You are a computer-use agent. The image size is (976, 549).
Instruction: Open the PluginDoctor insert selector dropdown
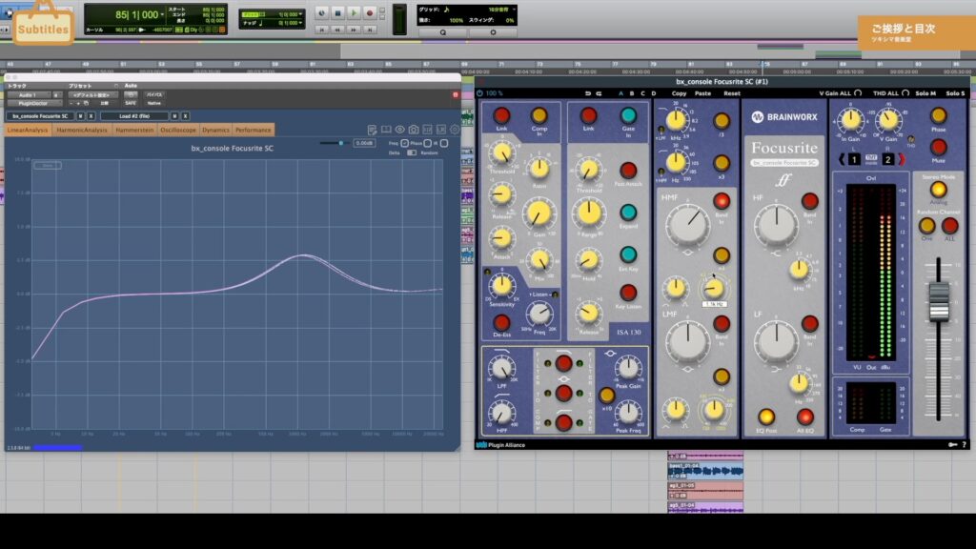pos(33,103)
